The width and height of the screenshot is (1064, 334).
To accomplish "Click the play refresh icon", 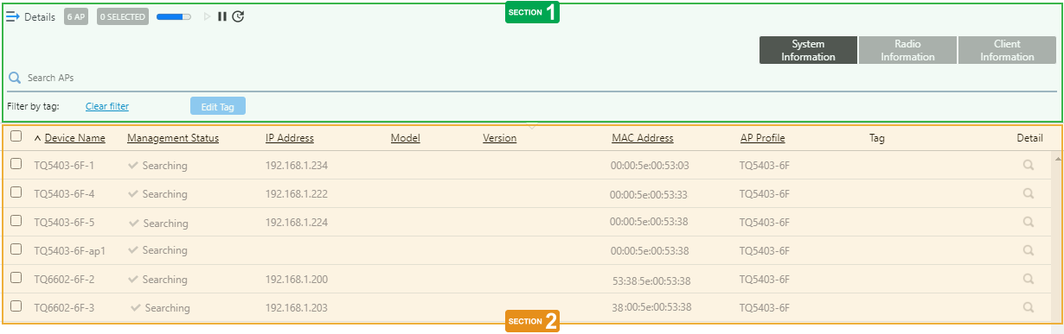I will (x=207, y=16).
